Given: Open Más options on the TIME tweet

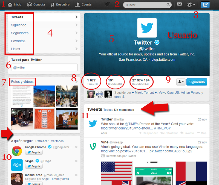Looking at the screenshot, I should [201, 133].
